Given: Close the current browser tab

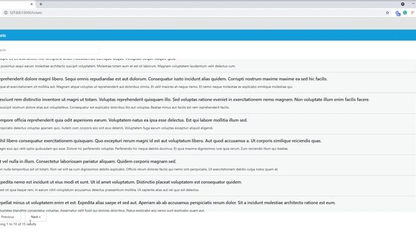Looking at the screenshot, I should [x=32, y=4].
